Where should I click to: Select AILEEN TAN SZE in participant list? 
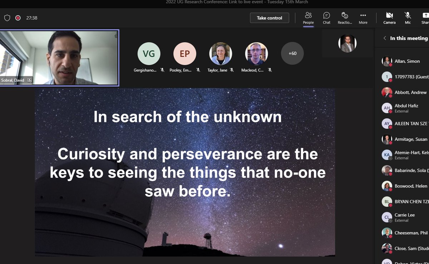pos(405,123)
